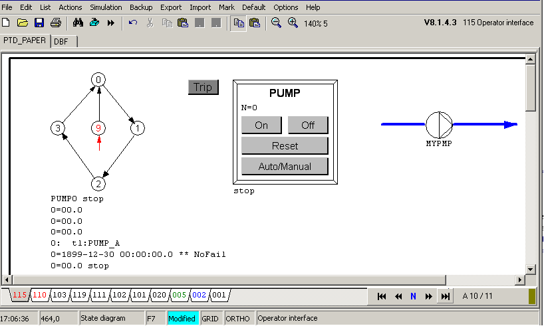Click the Modified status indicator
This screenshot has width=544, height=326.
coord(182,319)
